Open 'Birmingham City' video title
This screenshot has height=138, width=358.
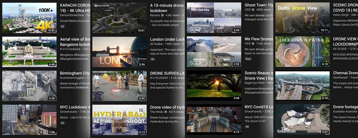[75, 73]
